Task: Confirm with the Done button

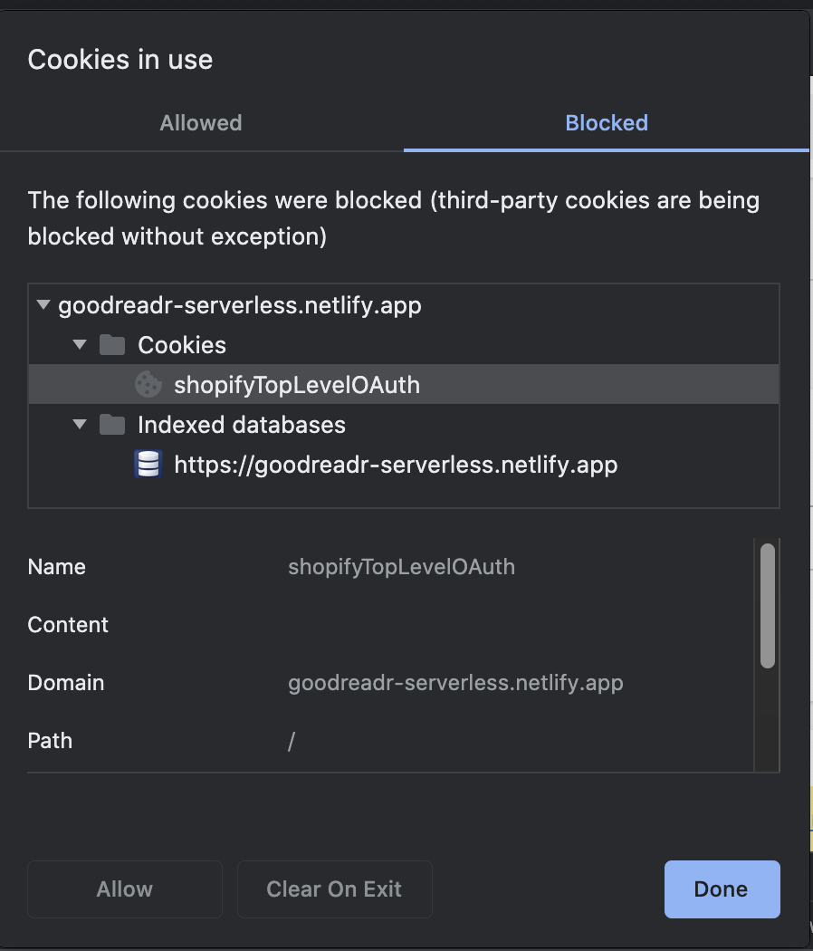Action: [722, 889]
